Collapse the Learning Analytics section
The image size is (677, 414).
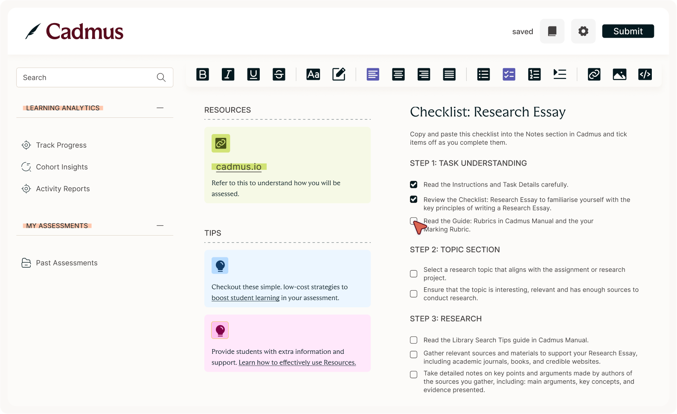(x=160, y=108)
